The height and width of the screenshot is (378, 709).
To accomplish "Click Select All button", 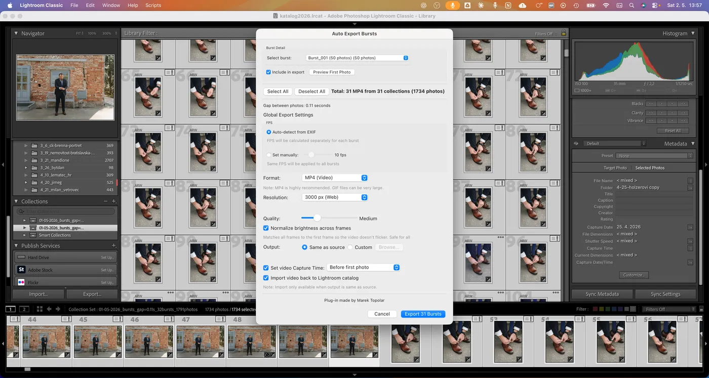I will pyautogui.click(x=278, y=92).
